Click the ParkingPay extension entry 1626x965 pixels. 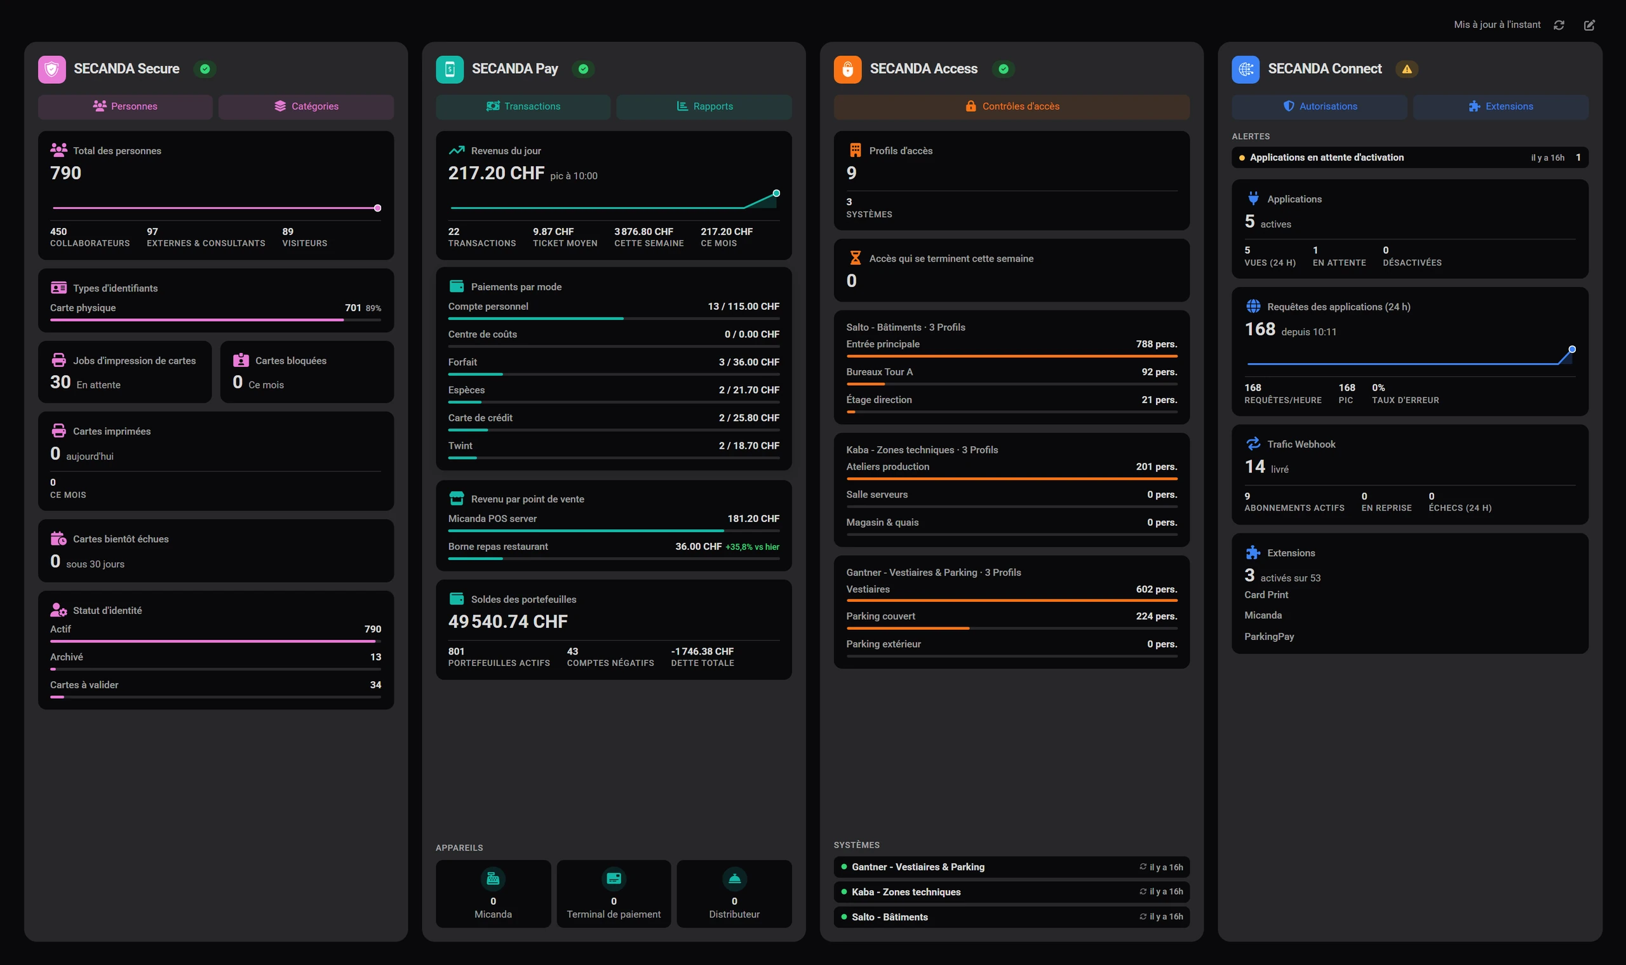click(1268, 636)
